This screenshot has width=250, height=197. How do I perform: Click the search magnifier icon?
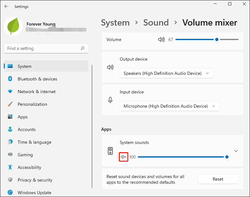point(82,48)
